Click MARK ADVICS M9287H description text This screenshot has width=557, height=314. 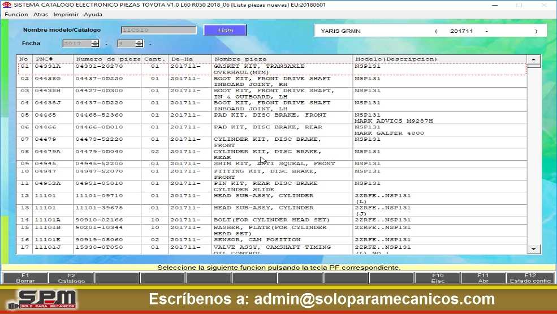(x=394, y=121)
